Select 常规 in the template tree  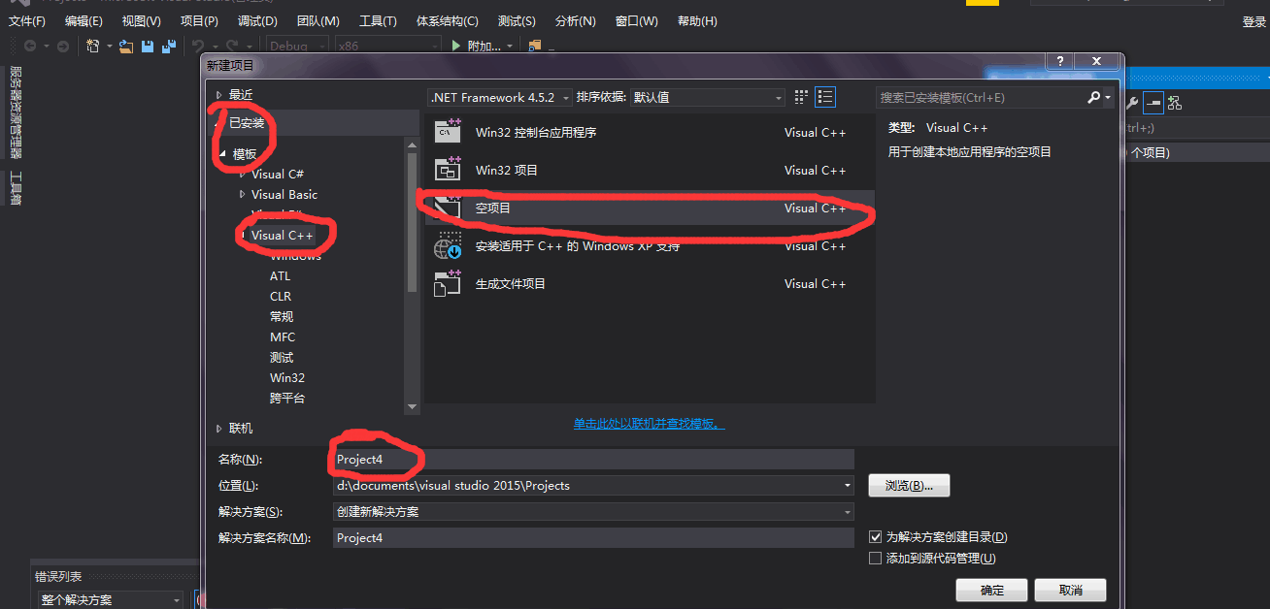point(282,317)
